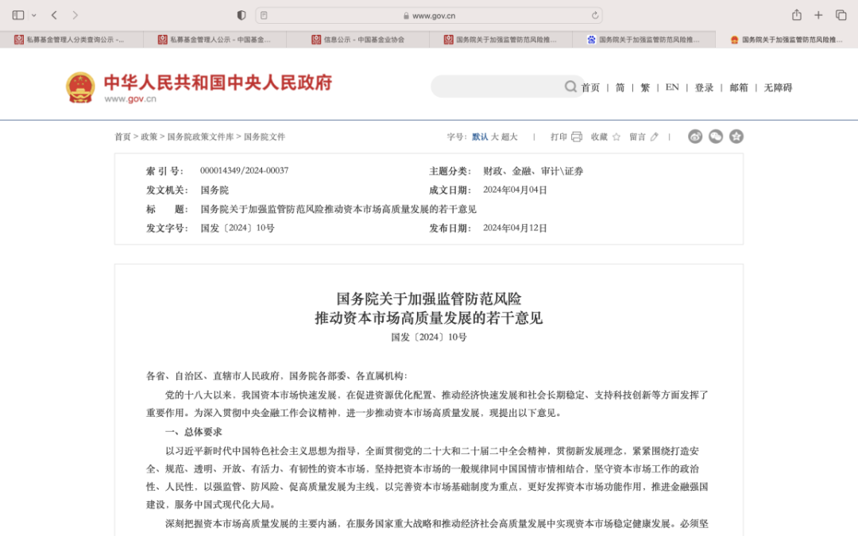Open the 邮箱 mailbox link
Image resolution: width=858 pixels, height=536 pixels.
click(x=739, y=87)
